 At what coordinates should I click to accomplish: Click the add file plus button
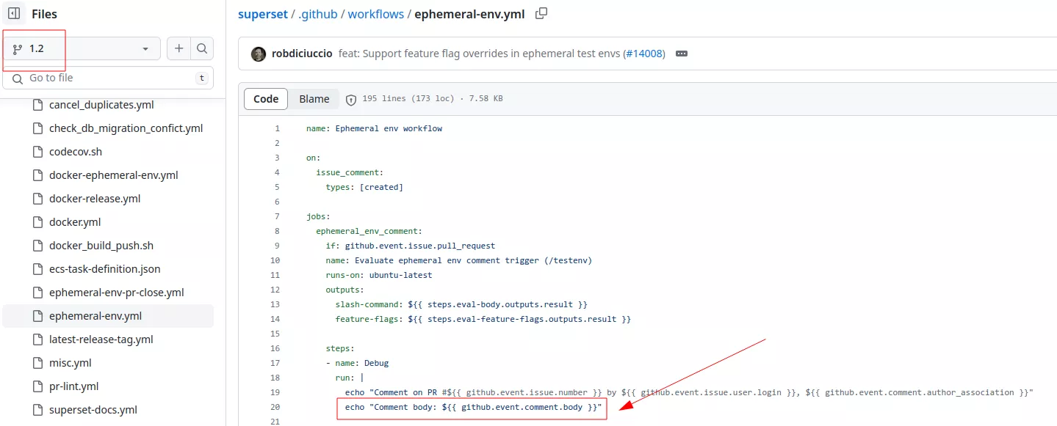coord(178,48)
